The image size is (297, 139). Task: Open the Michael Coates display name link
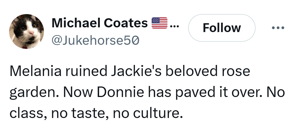[100, 23]
